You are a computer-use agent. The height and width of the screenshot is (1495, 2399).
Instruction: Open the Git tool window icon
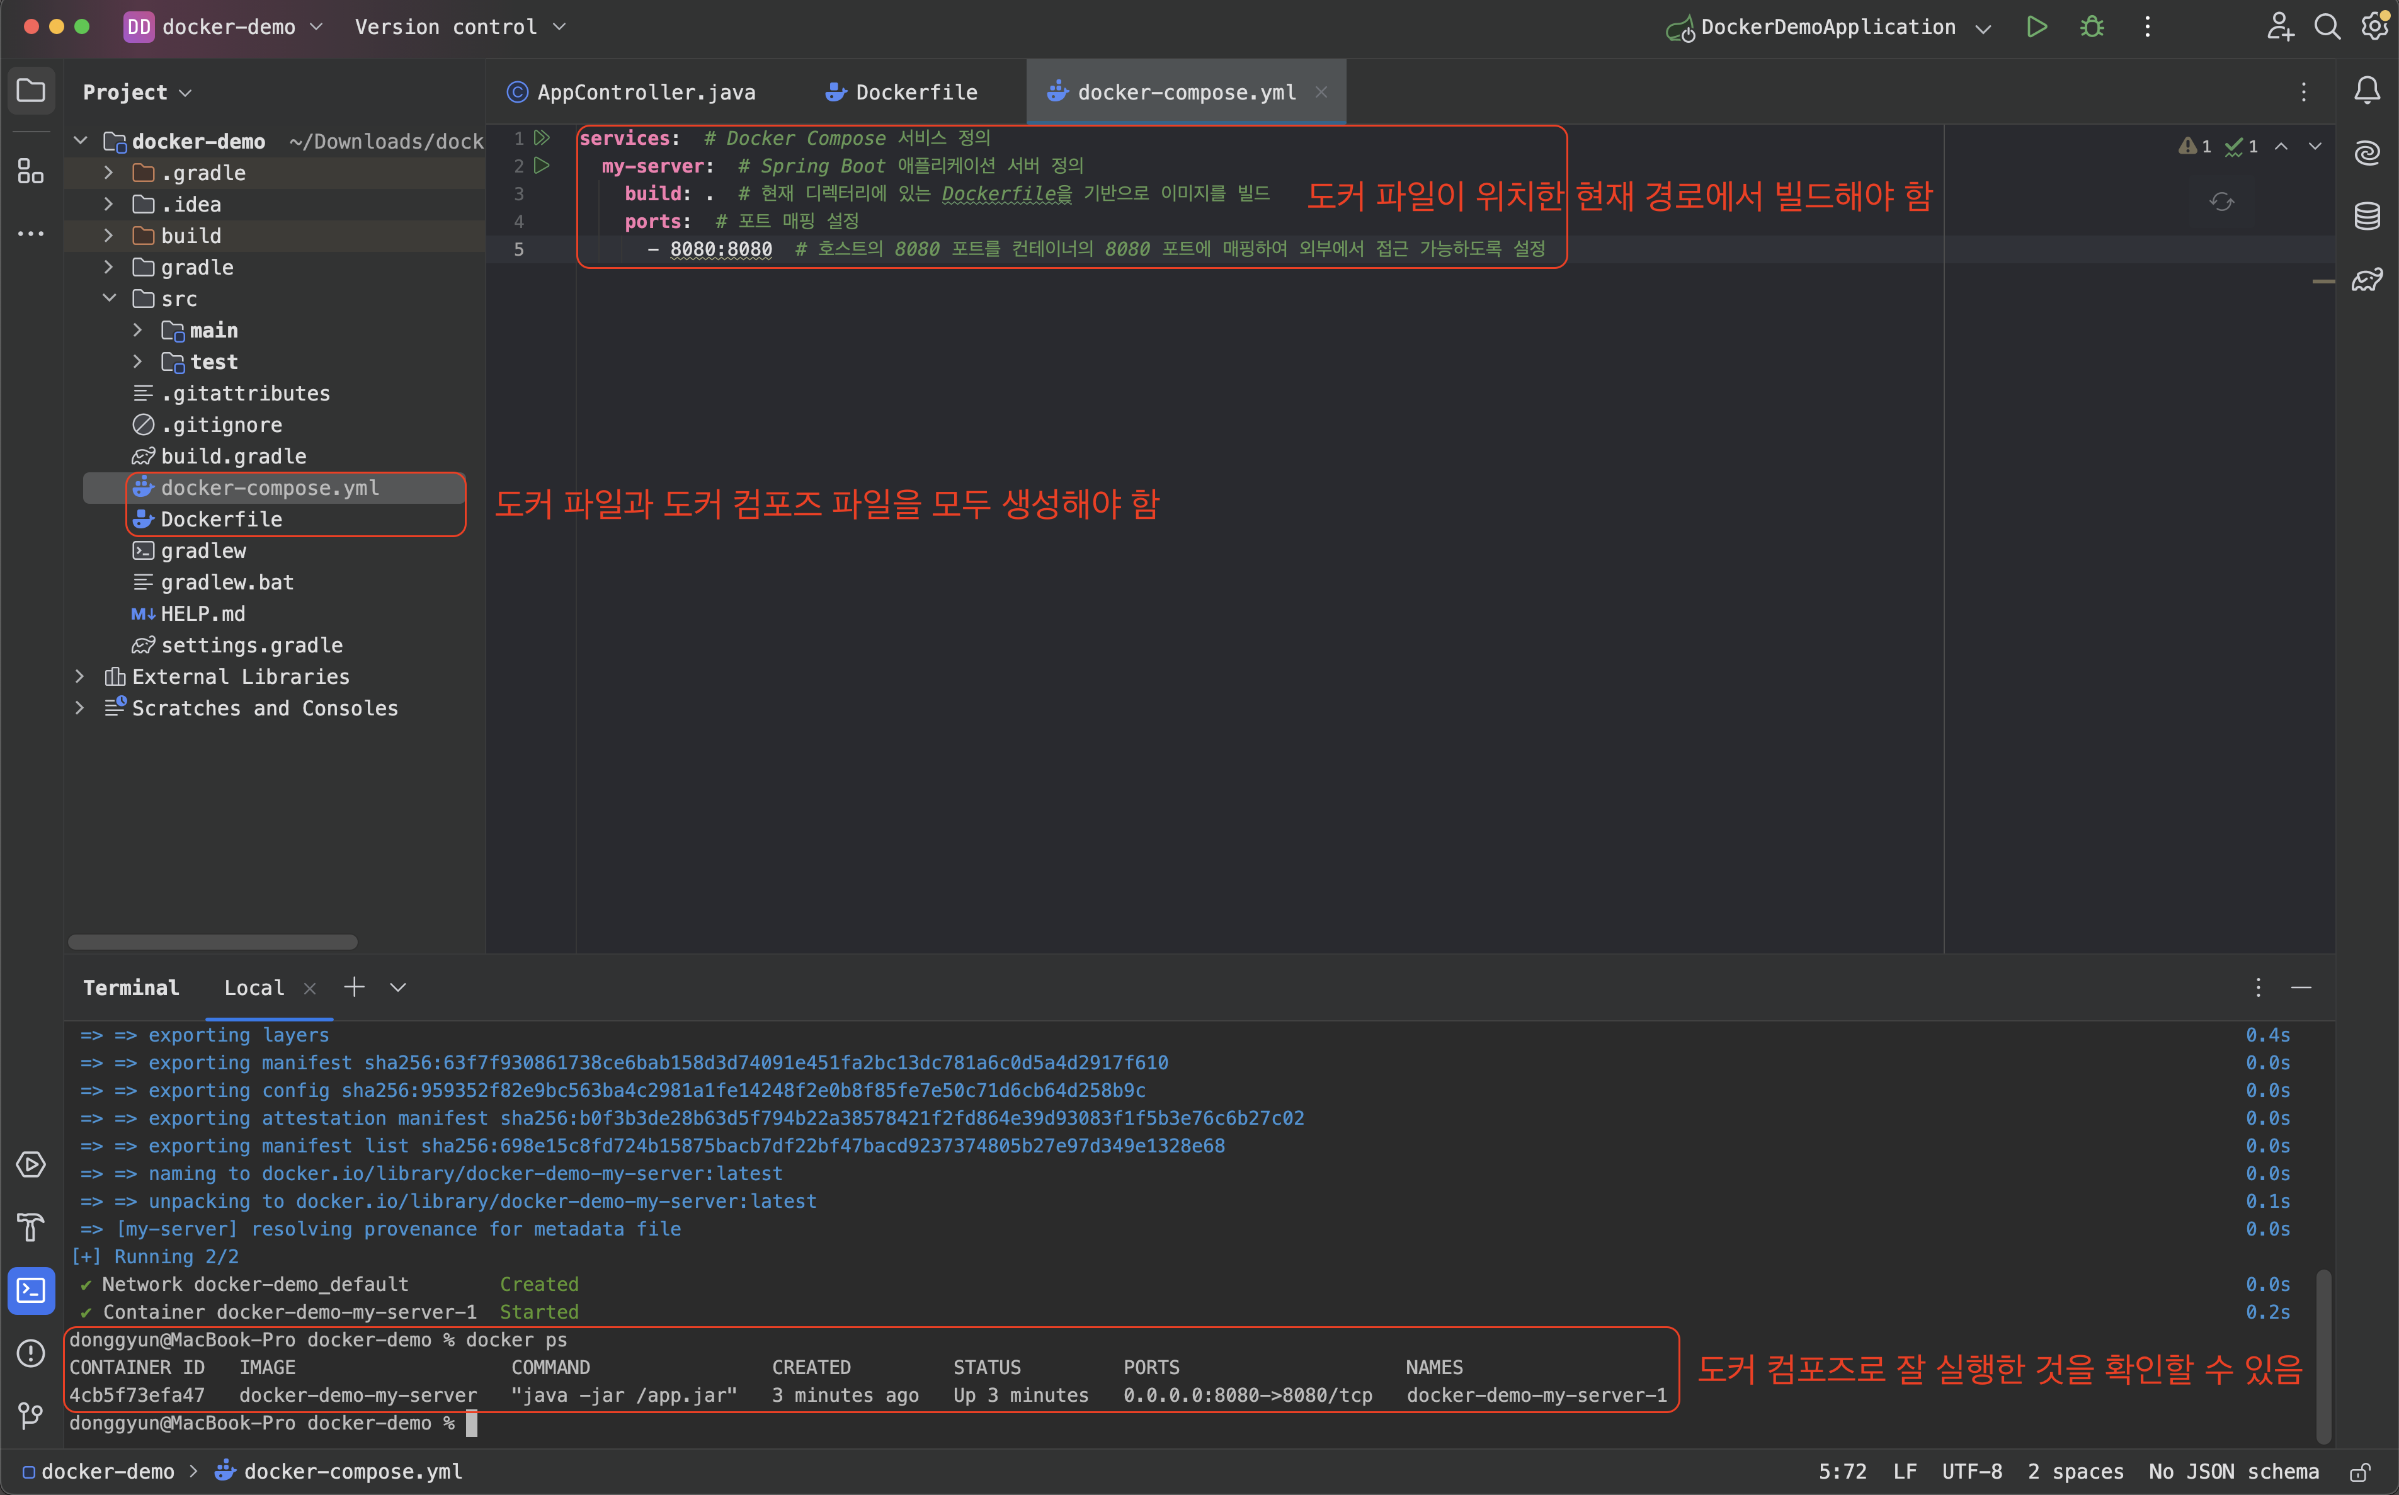tap(31, 1415)
